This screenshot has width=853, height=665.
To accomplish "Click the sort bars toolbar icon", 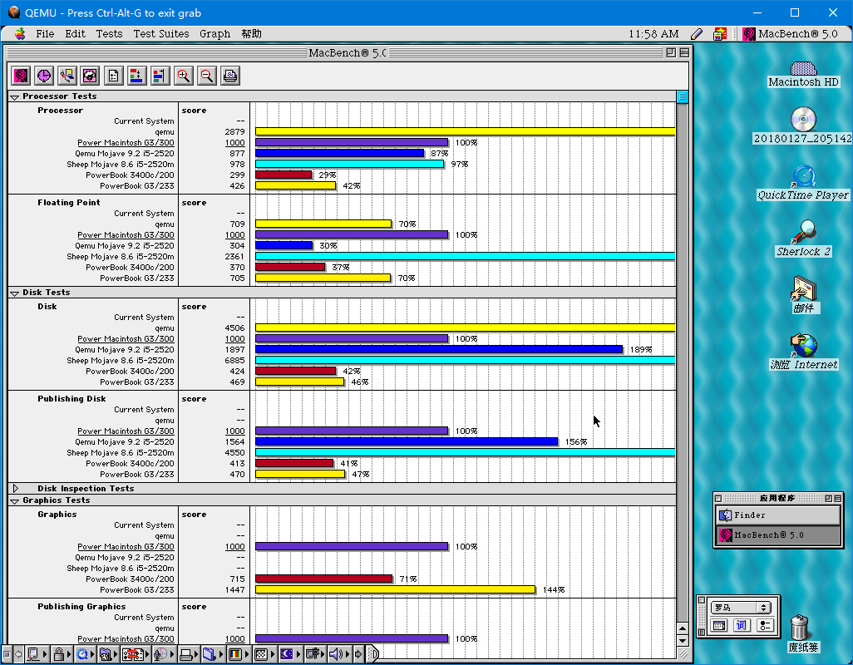I will click(x=136, y=76).
